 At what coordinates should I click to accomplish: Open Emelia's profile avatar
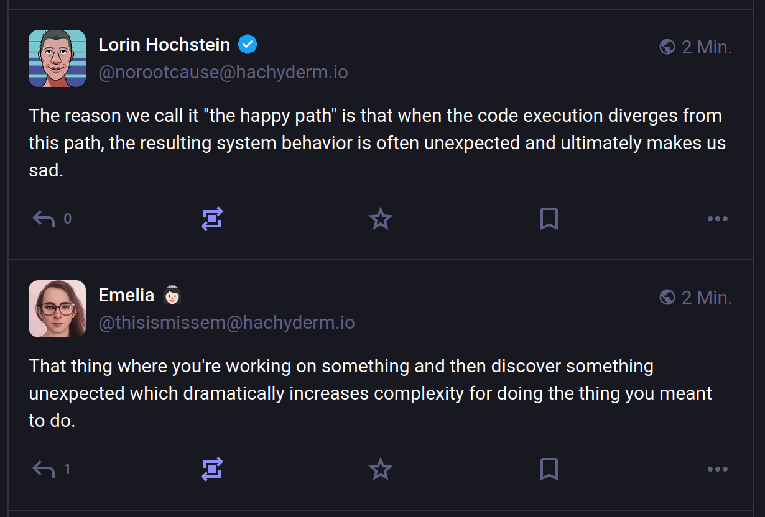pos(57,309)
